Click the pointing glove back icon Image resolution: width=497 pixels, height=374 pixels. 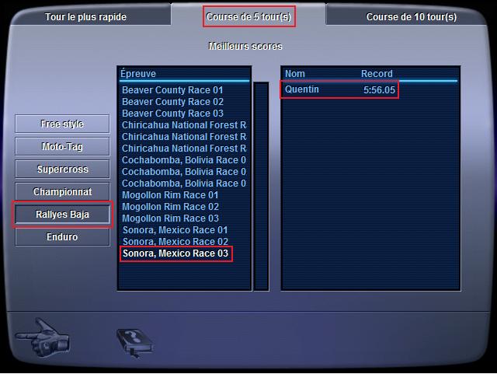click(43, 337)
